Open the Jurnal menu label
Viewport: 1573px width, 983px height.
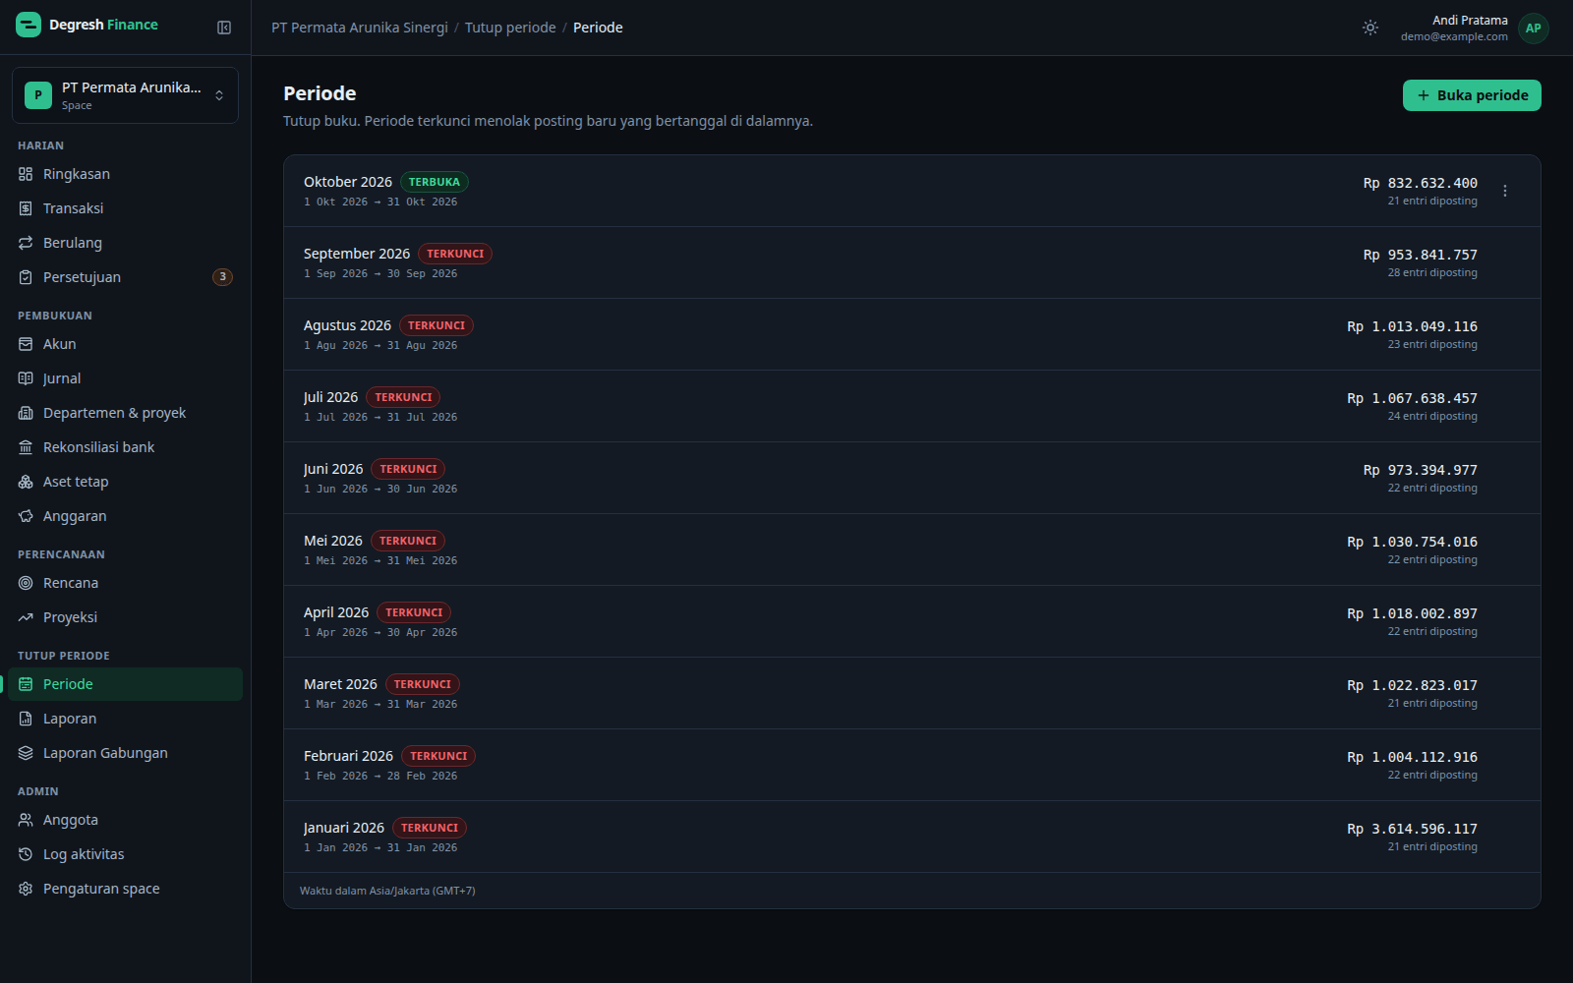62,378
